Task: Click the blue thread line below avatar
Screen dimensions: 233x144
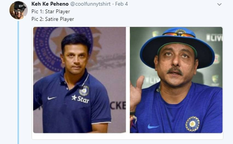Action: 18,82
